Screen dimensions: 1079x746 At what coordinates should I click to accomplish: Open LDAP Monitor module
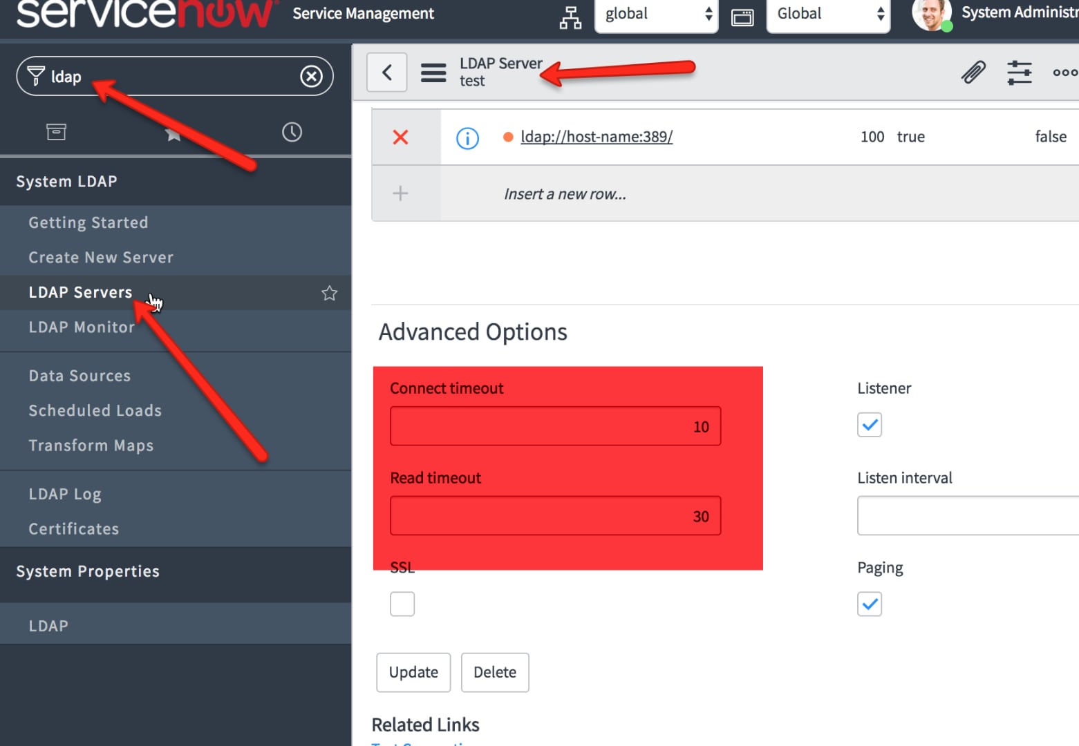pos(82,327)
